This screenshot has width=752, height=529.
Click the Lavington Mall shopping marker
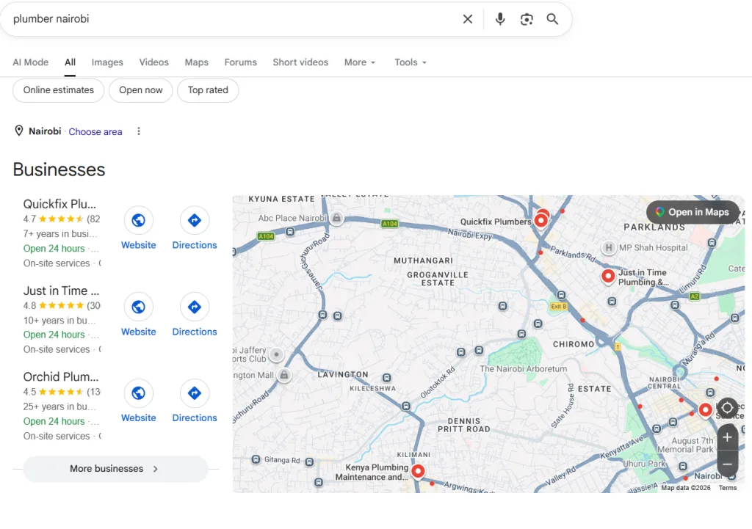[x=284, y=375]
